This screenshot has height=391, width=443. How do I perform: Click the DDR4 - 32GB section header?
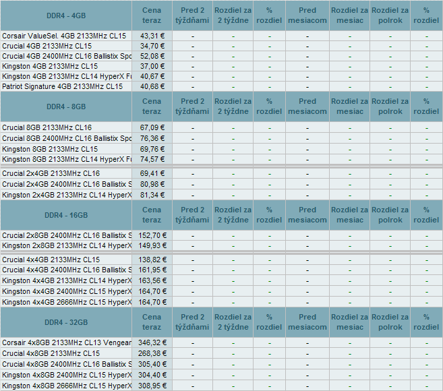click(x=66, y=322)
